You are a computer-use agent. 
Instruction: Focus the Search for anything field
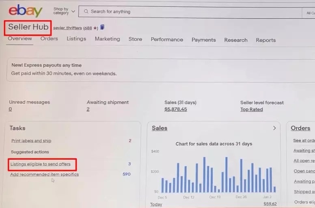coord(190,12)
